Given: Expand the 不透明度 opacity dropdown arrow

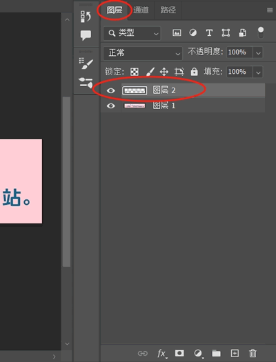Looking at the screenshot, I should coord(258,53).
